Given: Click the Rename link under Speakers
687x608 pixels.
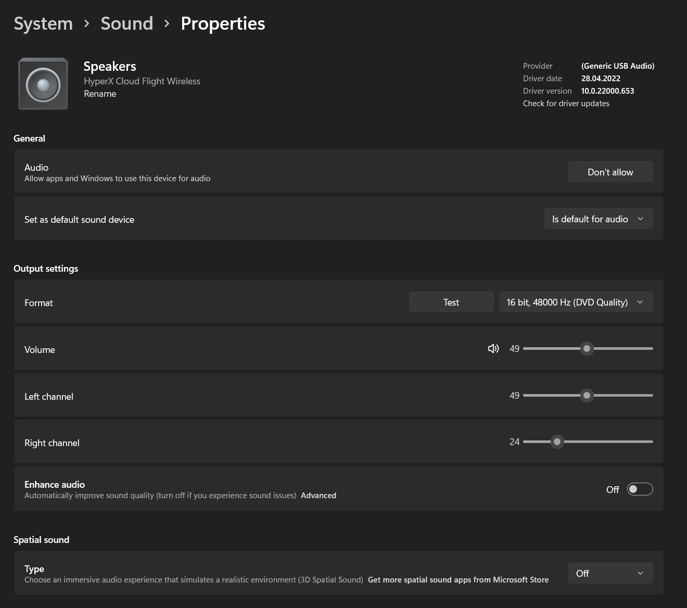Looking at the screenshot, I should pos(100,94).
